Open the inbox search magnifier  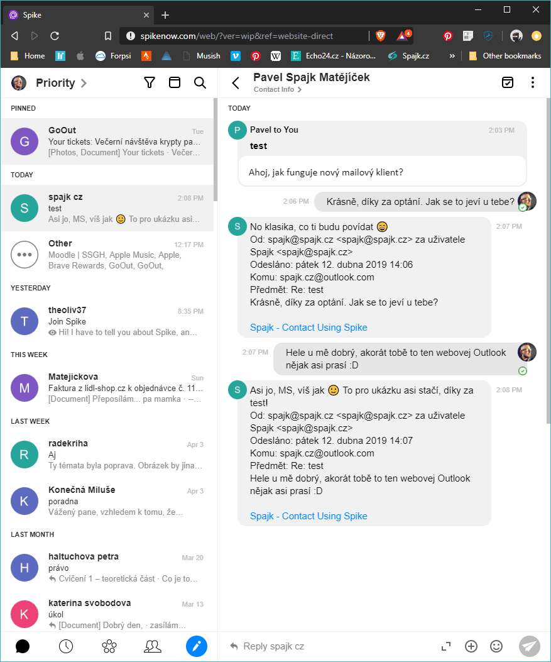[200, 82]
